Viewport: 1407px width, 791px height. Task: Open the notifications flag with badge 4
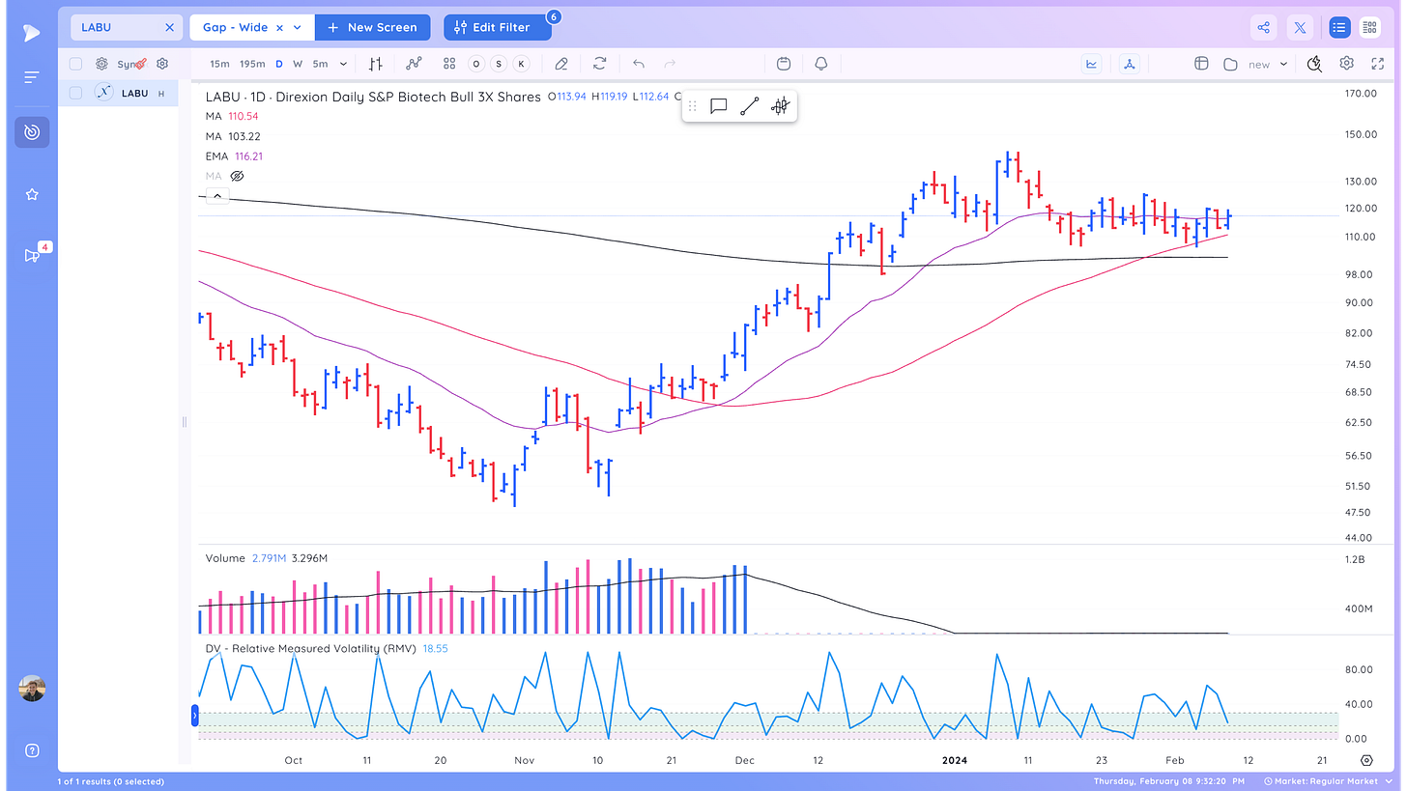tap(34, 254)
